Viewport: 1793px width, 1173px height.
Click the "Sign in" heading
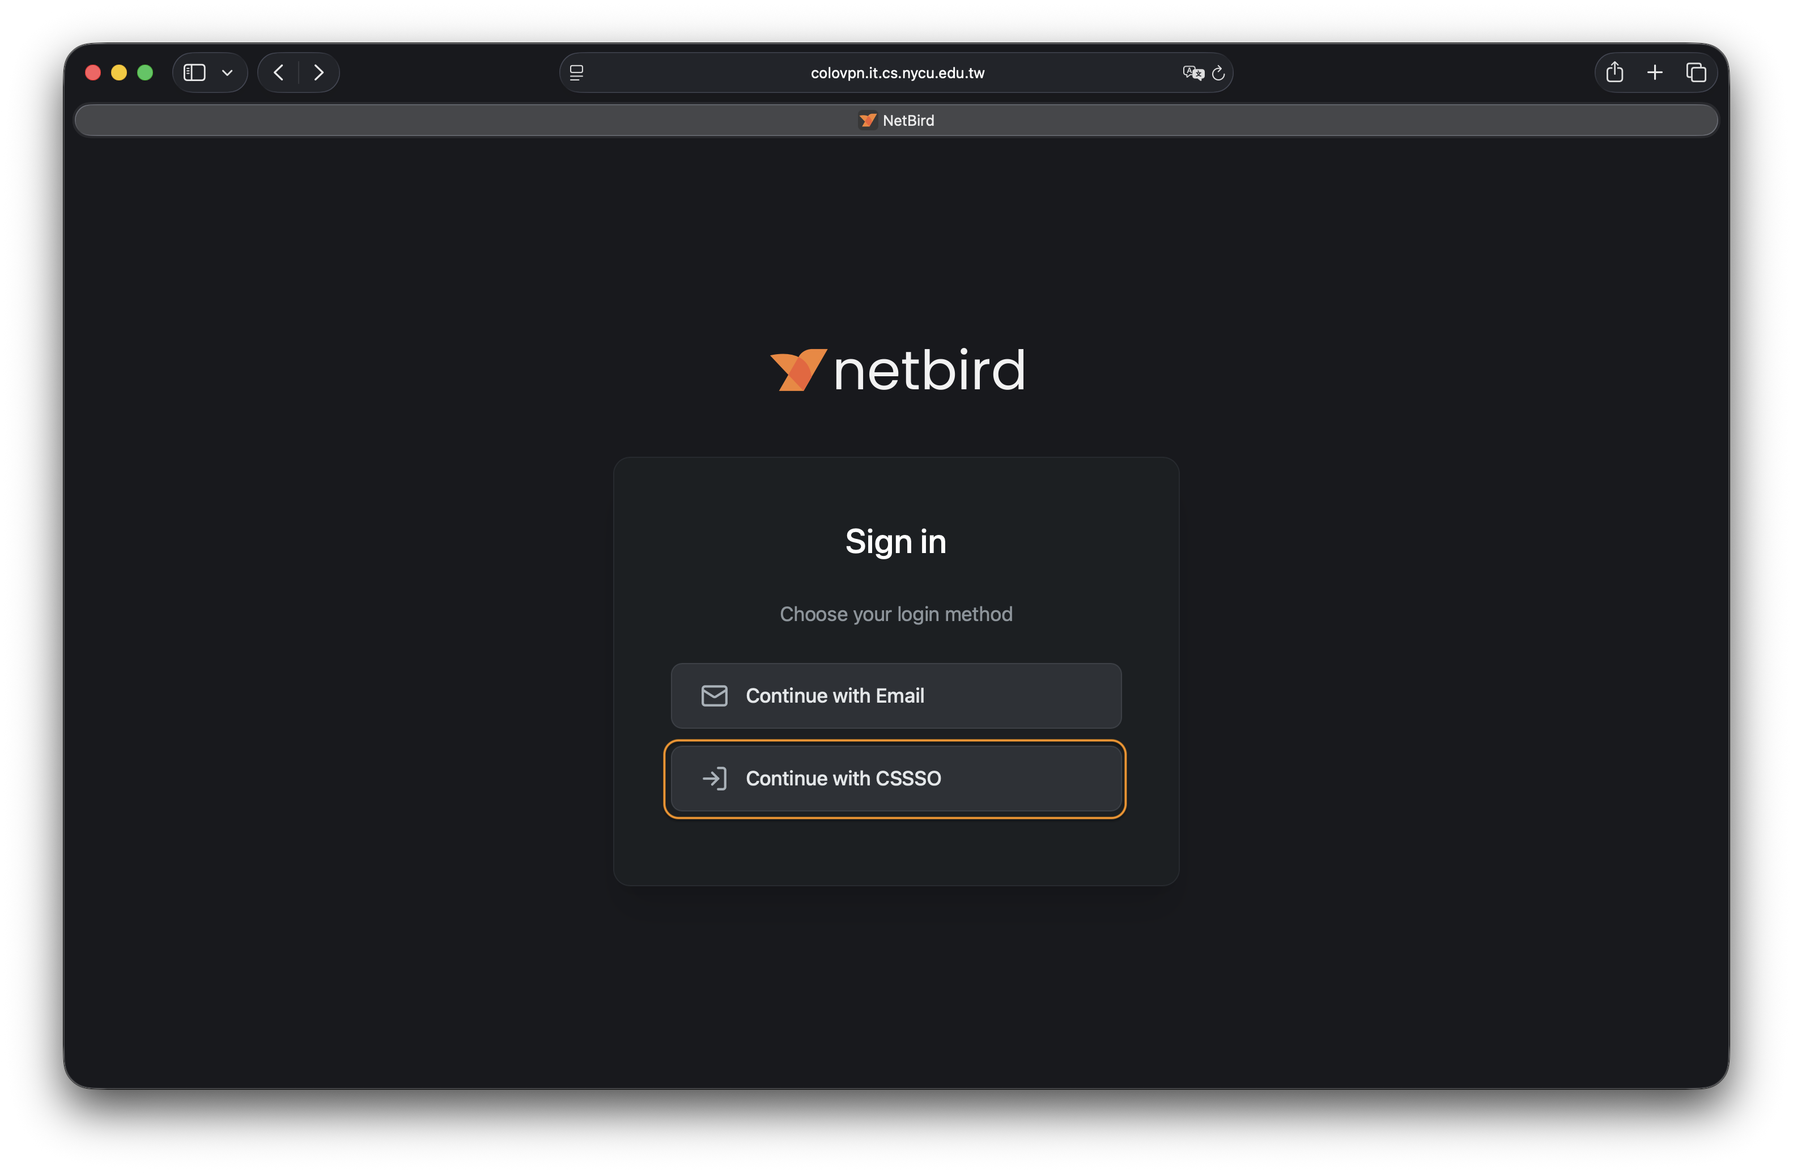pyautogui.click(x=896, y=542)
